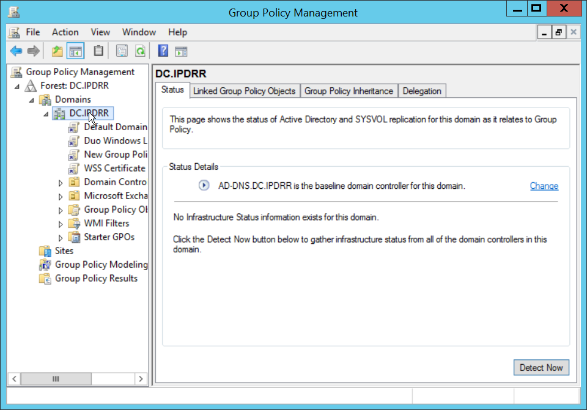Click the Properties toolbar icon
The height and width of the screenshot is (410, 587).
coord(122,51)
